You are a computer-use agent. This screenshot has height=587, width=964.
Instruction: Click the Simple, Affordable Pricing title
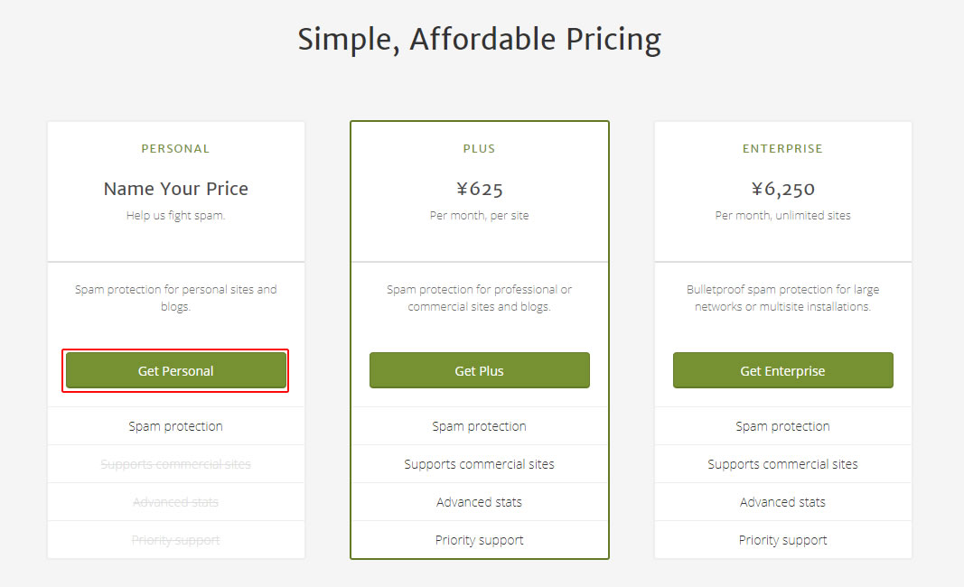(x=480, y=40)
